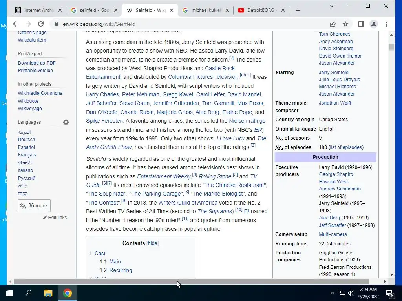The image size is (402, 301).
Task: Open Julia Louis-Dreyfus infobox link
Action: pyautogui.click(x=340, y=80)
